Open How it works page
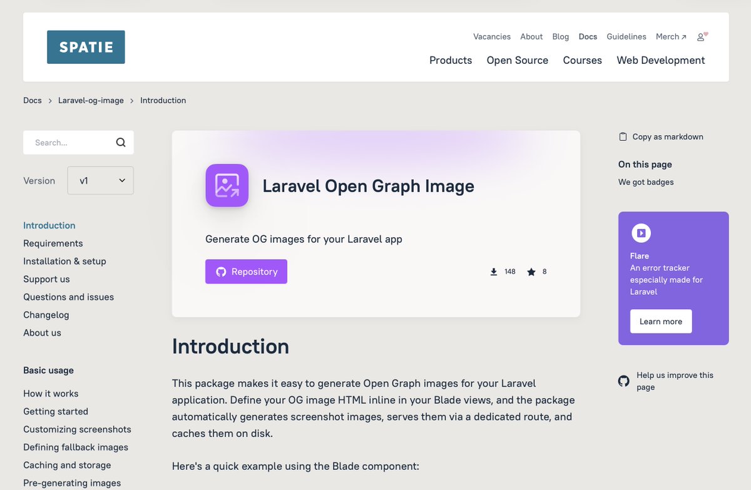 point(51,394)
